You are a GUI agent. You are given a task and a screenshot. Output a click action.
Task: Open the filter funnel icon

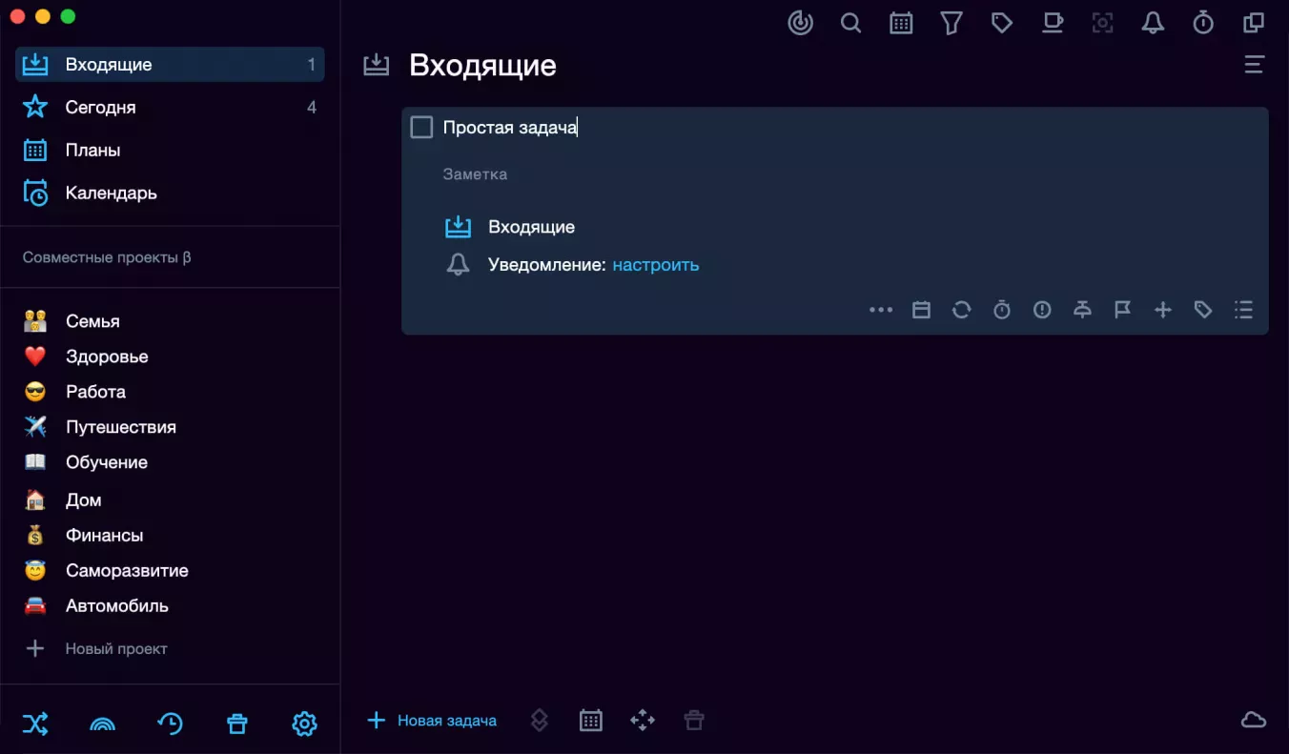[x=951, y=23]
